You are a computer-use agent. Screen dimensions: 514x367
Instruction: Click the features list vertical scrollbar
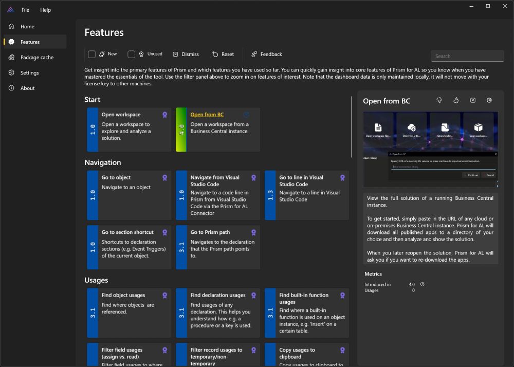352,127
